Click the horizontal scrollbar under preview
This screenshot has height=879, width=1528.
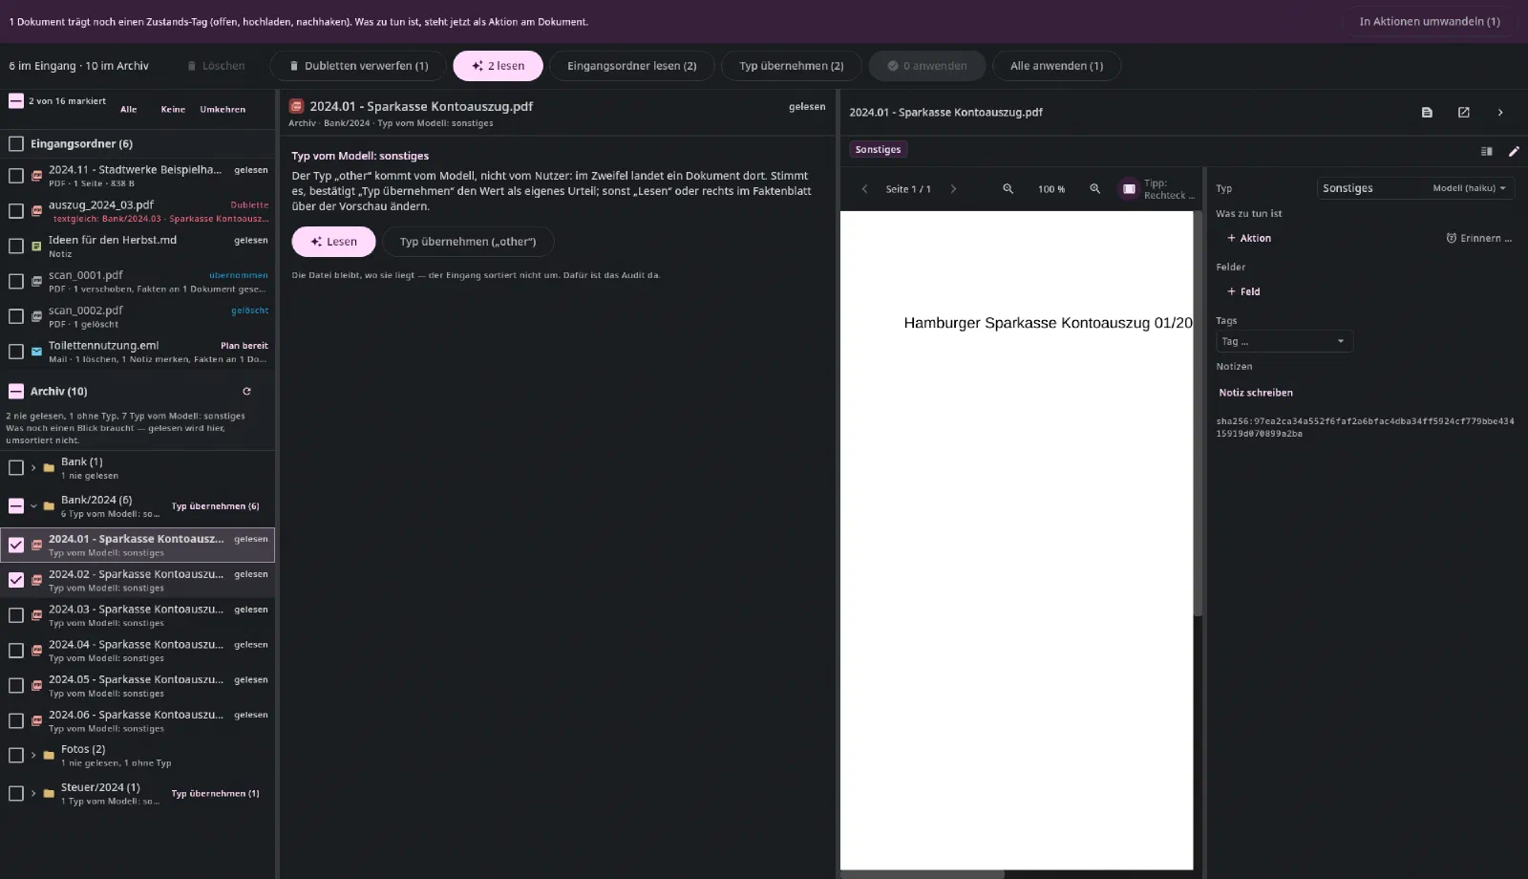point(922,874)
